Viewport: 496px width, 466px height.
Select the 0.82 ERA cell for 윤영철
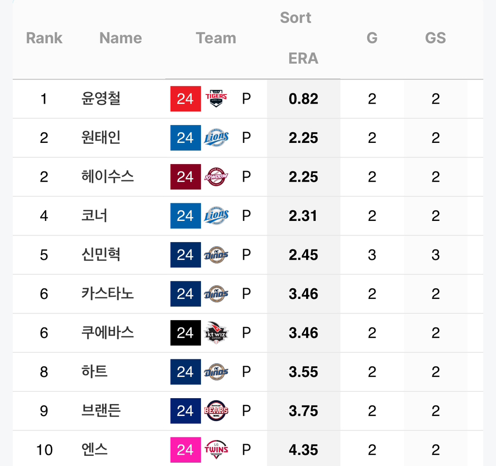point(303,99)
